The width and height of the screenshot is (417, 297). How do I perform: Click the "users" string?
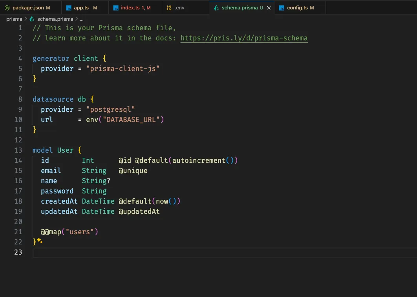pos(80,232)
